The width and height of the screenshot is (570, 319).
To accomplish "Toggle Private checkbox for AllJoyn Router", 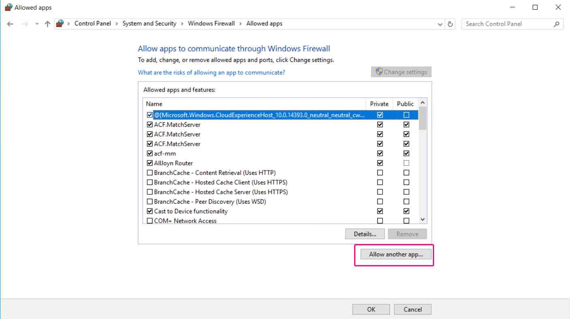I will pyautogui.click(x=380, y=163).
